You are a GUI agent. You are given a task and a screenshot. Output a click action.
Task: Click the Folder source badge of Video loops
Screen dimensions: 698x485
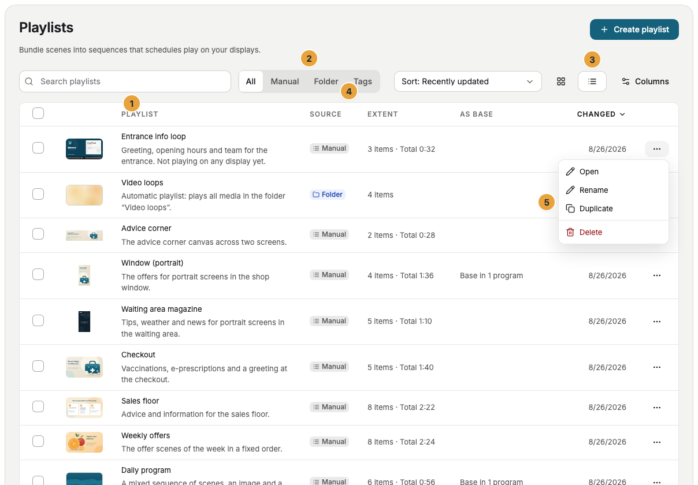[328, 195]
